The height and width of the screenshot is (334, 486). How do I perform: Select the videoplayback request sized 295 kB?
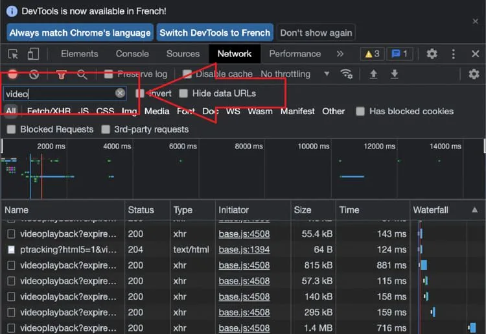(69, 313)
